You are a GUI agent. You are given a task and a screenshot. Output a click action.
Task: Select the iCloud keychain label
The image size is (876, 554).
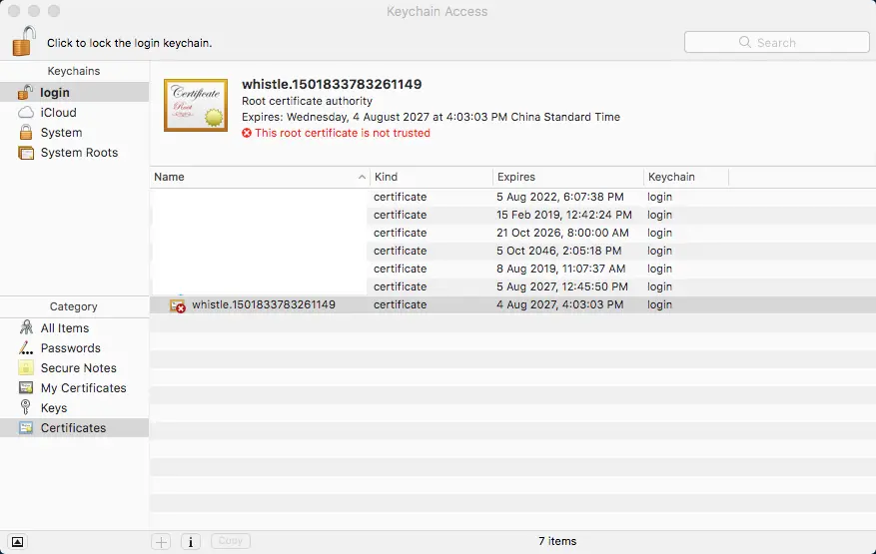point(58,112)
